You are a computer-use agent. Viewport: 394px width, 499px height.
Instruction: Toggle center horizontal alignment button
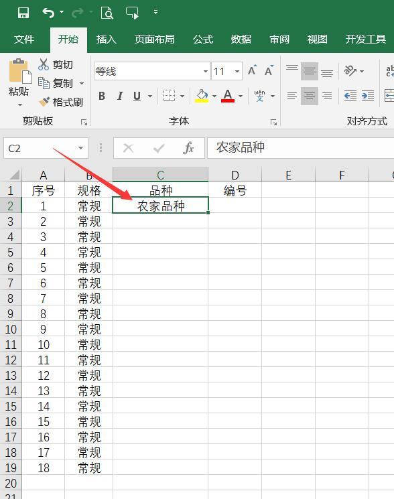(x=310, y=96)
